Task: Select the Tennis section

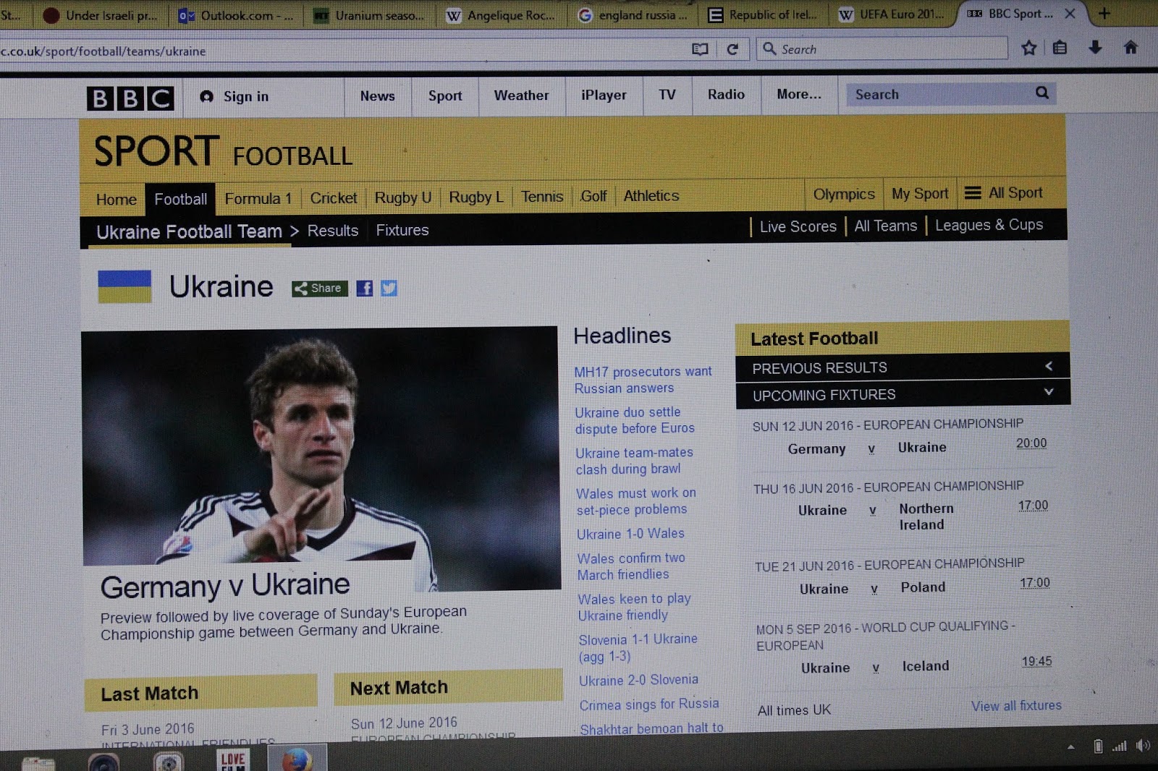Action: point(542,197)
